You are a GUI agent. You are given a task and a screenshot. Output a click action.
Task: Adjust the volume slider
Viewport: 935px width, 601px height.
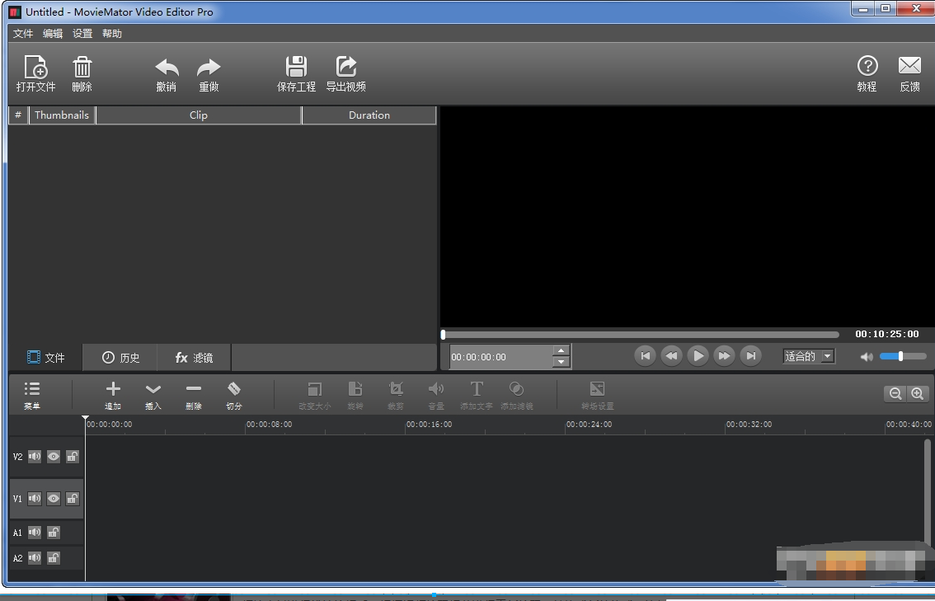pos(900,356)
